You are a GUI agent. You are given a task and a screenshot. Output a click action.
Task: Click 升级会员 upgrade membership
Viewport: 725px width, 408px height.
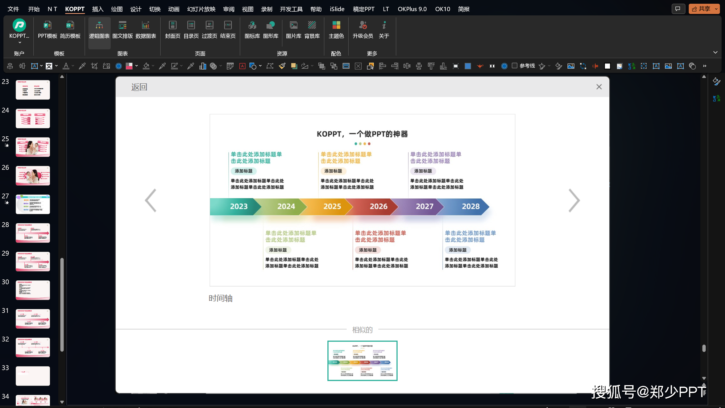363,29
